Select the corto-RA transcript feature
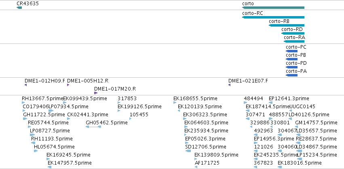Screen dimensions: 344x169 coord(294,41)
